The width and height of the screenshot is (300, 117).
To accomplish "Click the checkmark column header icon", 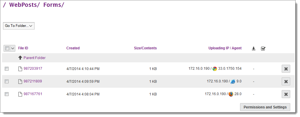I will [x=263, y=48].
